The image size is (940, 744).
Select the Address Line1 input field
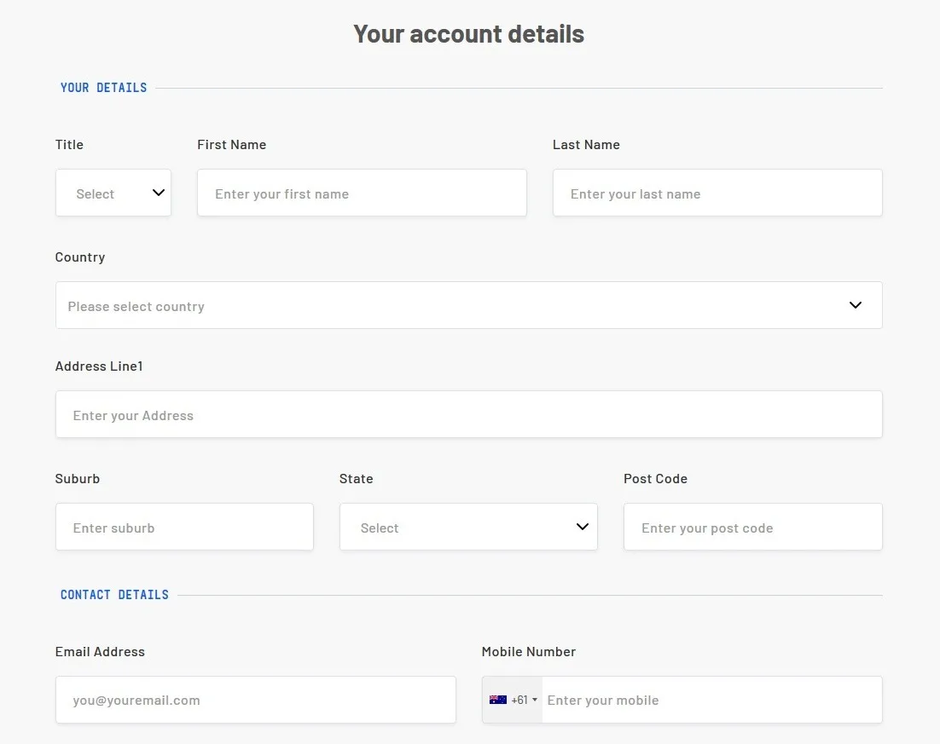(x=468, y=415)
